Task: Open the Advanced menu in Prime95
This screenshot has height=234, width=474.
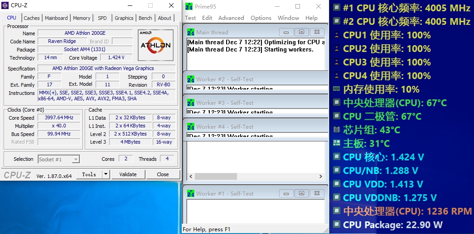Action: point(231,18)
